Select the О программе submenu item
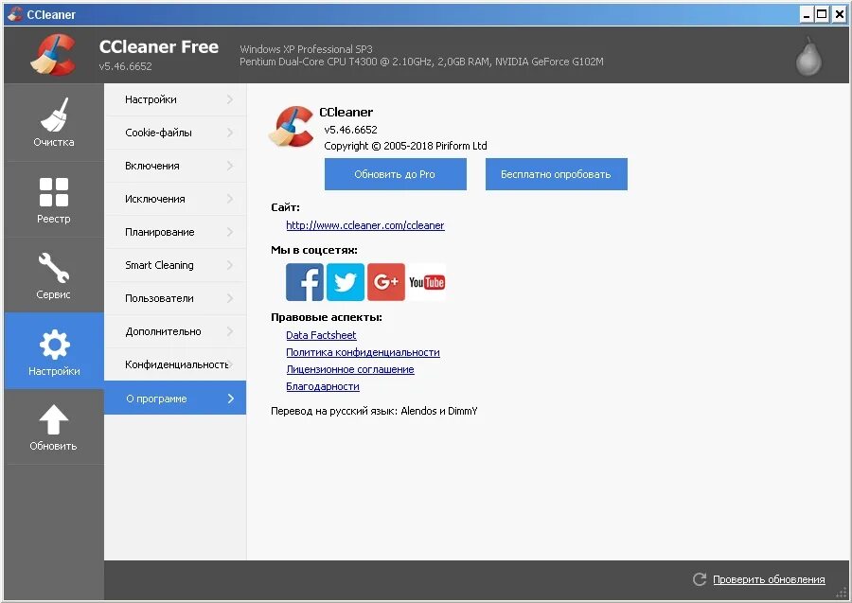Image resolution: width=852 pixels, height=603 pixels. [175, 399]
